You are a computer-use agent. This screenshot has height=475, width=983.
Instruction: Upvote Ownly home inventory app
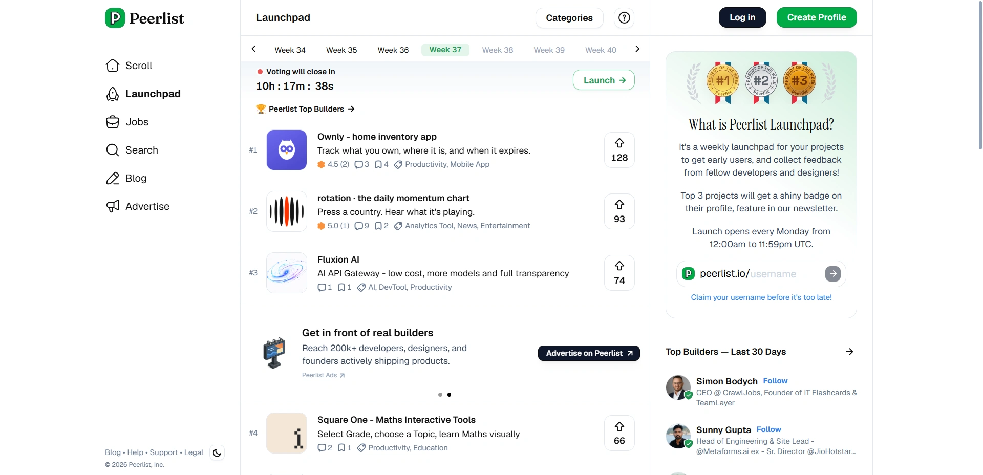(619, 150)
